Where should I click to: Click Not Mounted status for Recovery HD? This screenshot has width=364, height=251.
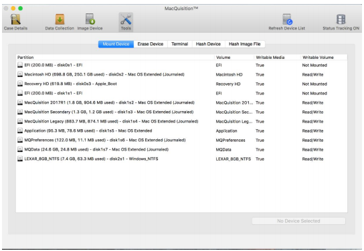[314, 84]
